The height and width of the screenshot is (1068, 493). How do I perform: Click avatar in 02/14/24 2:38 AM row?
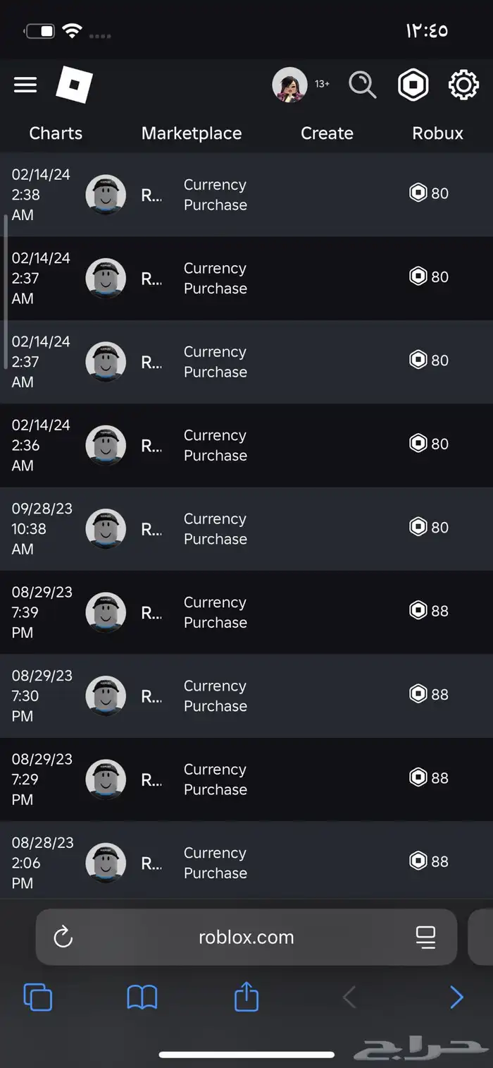pos(106,195)
